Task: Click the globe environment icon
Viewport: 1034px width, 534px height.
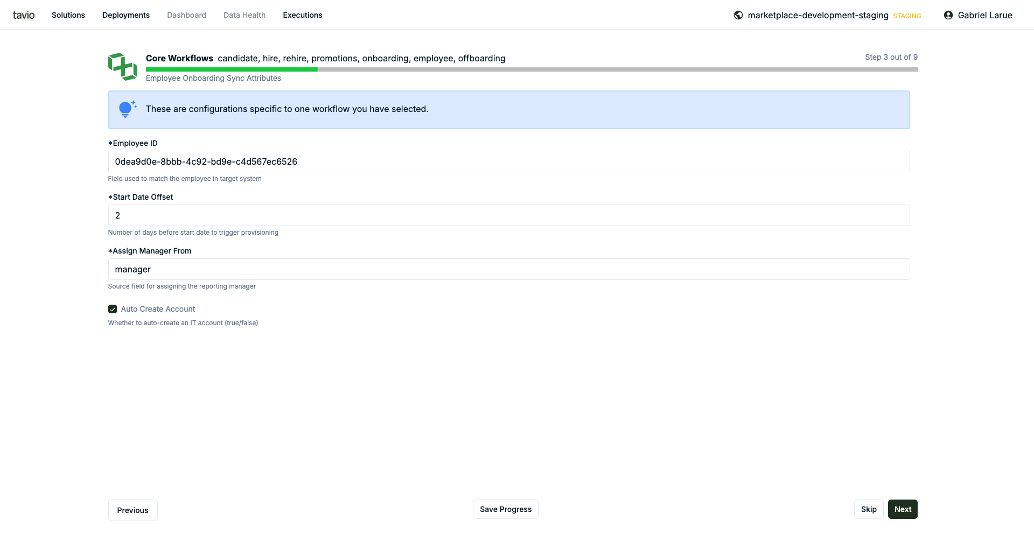Action: tap(738, 15)
